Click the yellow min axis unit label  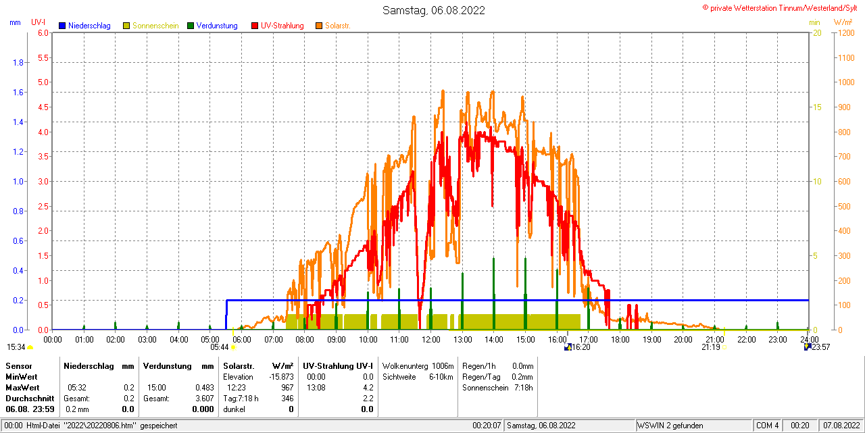tap(815, 22)
